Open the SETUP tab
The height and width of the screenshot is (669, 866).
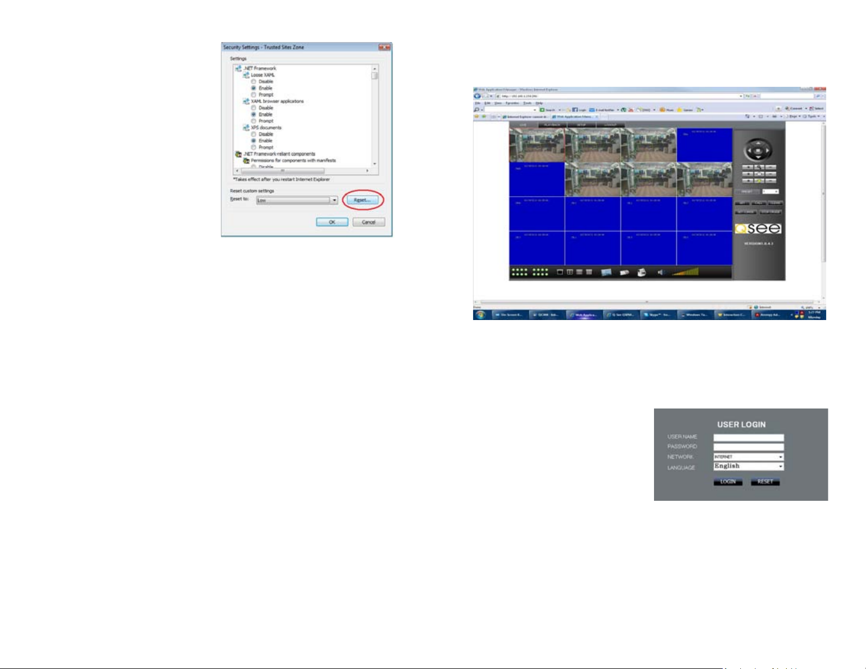(581, 125)
